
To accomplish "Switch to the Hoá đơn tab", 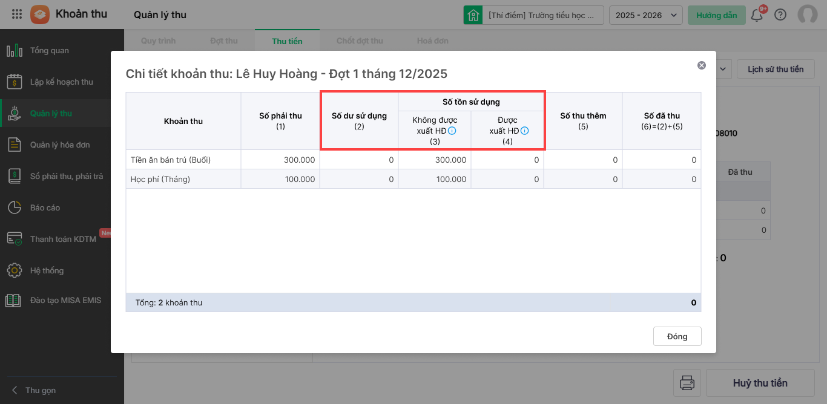I will (432, 41).
